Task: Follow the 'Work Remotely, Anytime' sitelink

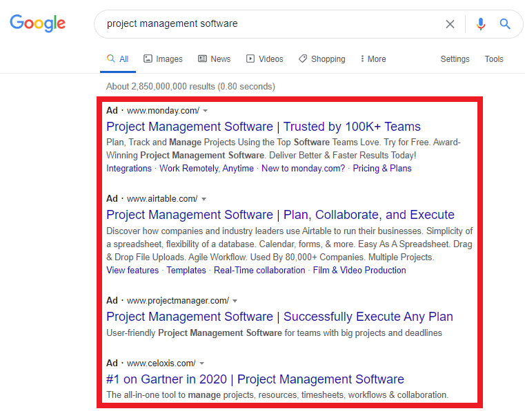Action: point(206,169)
